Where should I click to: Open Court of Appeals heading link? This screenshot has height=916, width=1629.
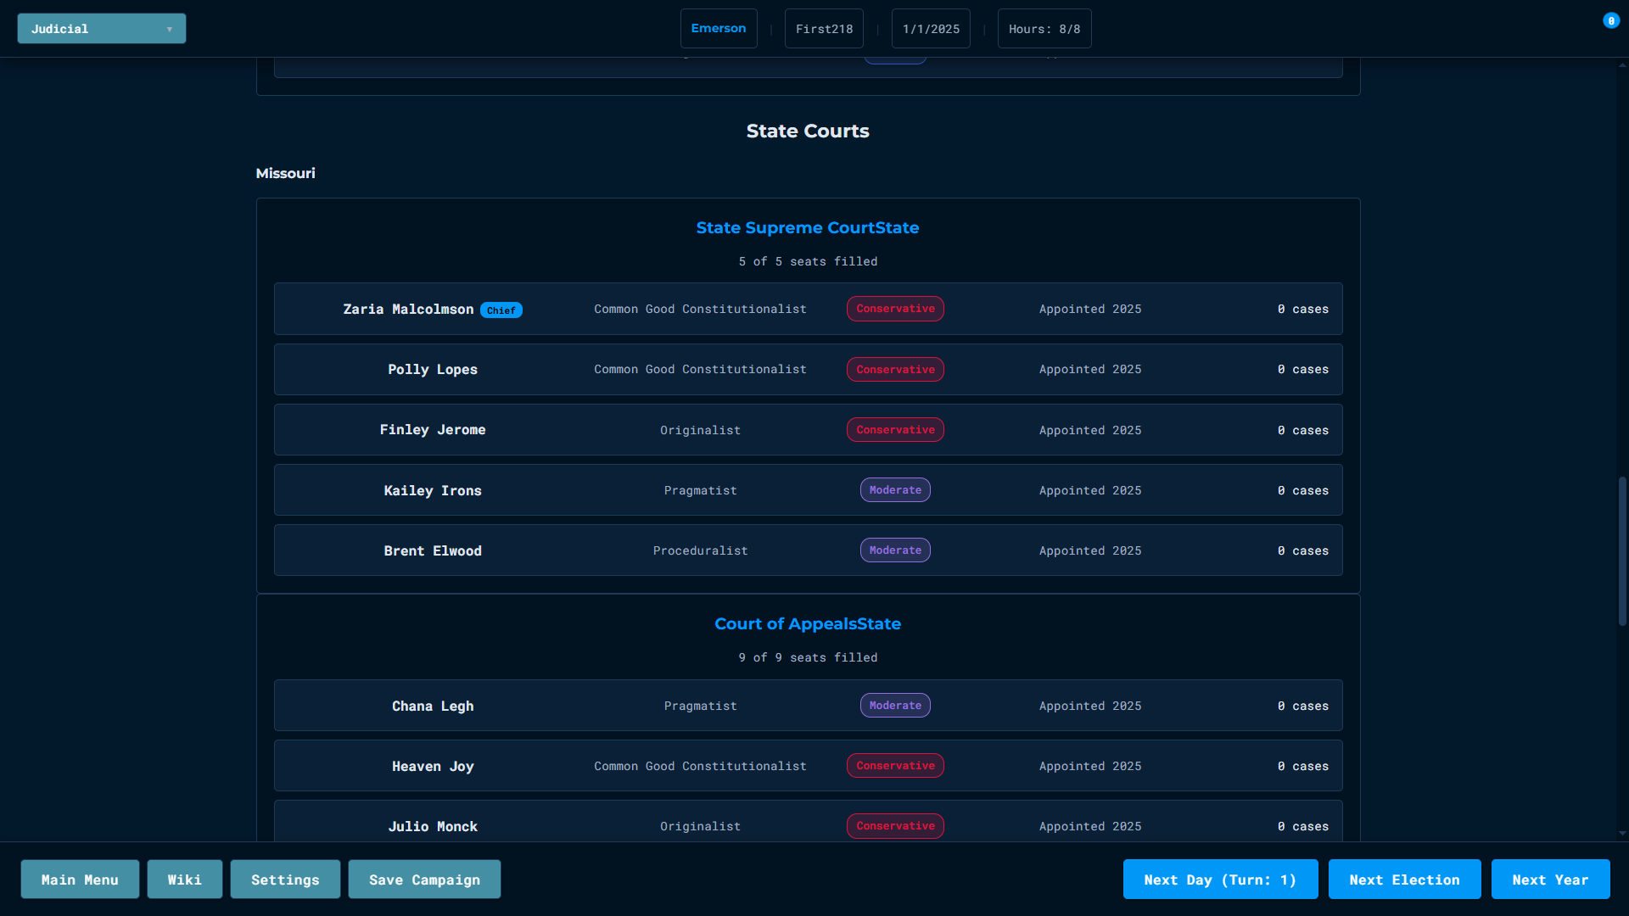807,624
